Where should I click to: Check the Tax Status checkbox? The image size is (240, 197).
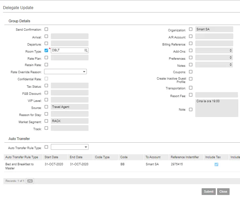coord(46,86)
